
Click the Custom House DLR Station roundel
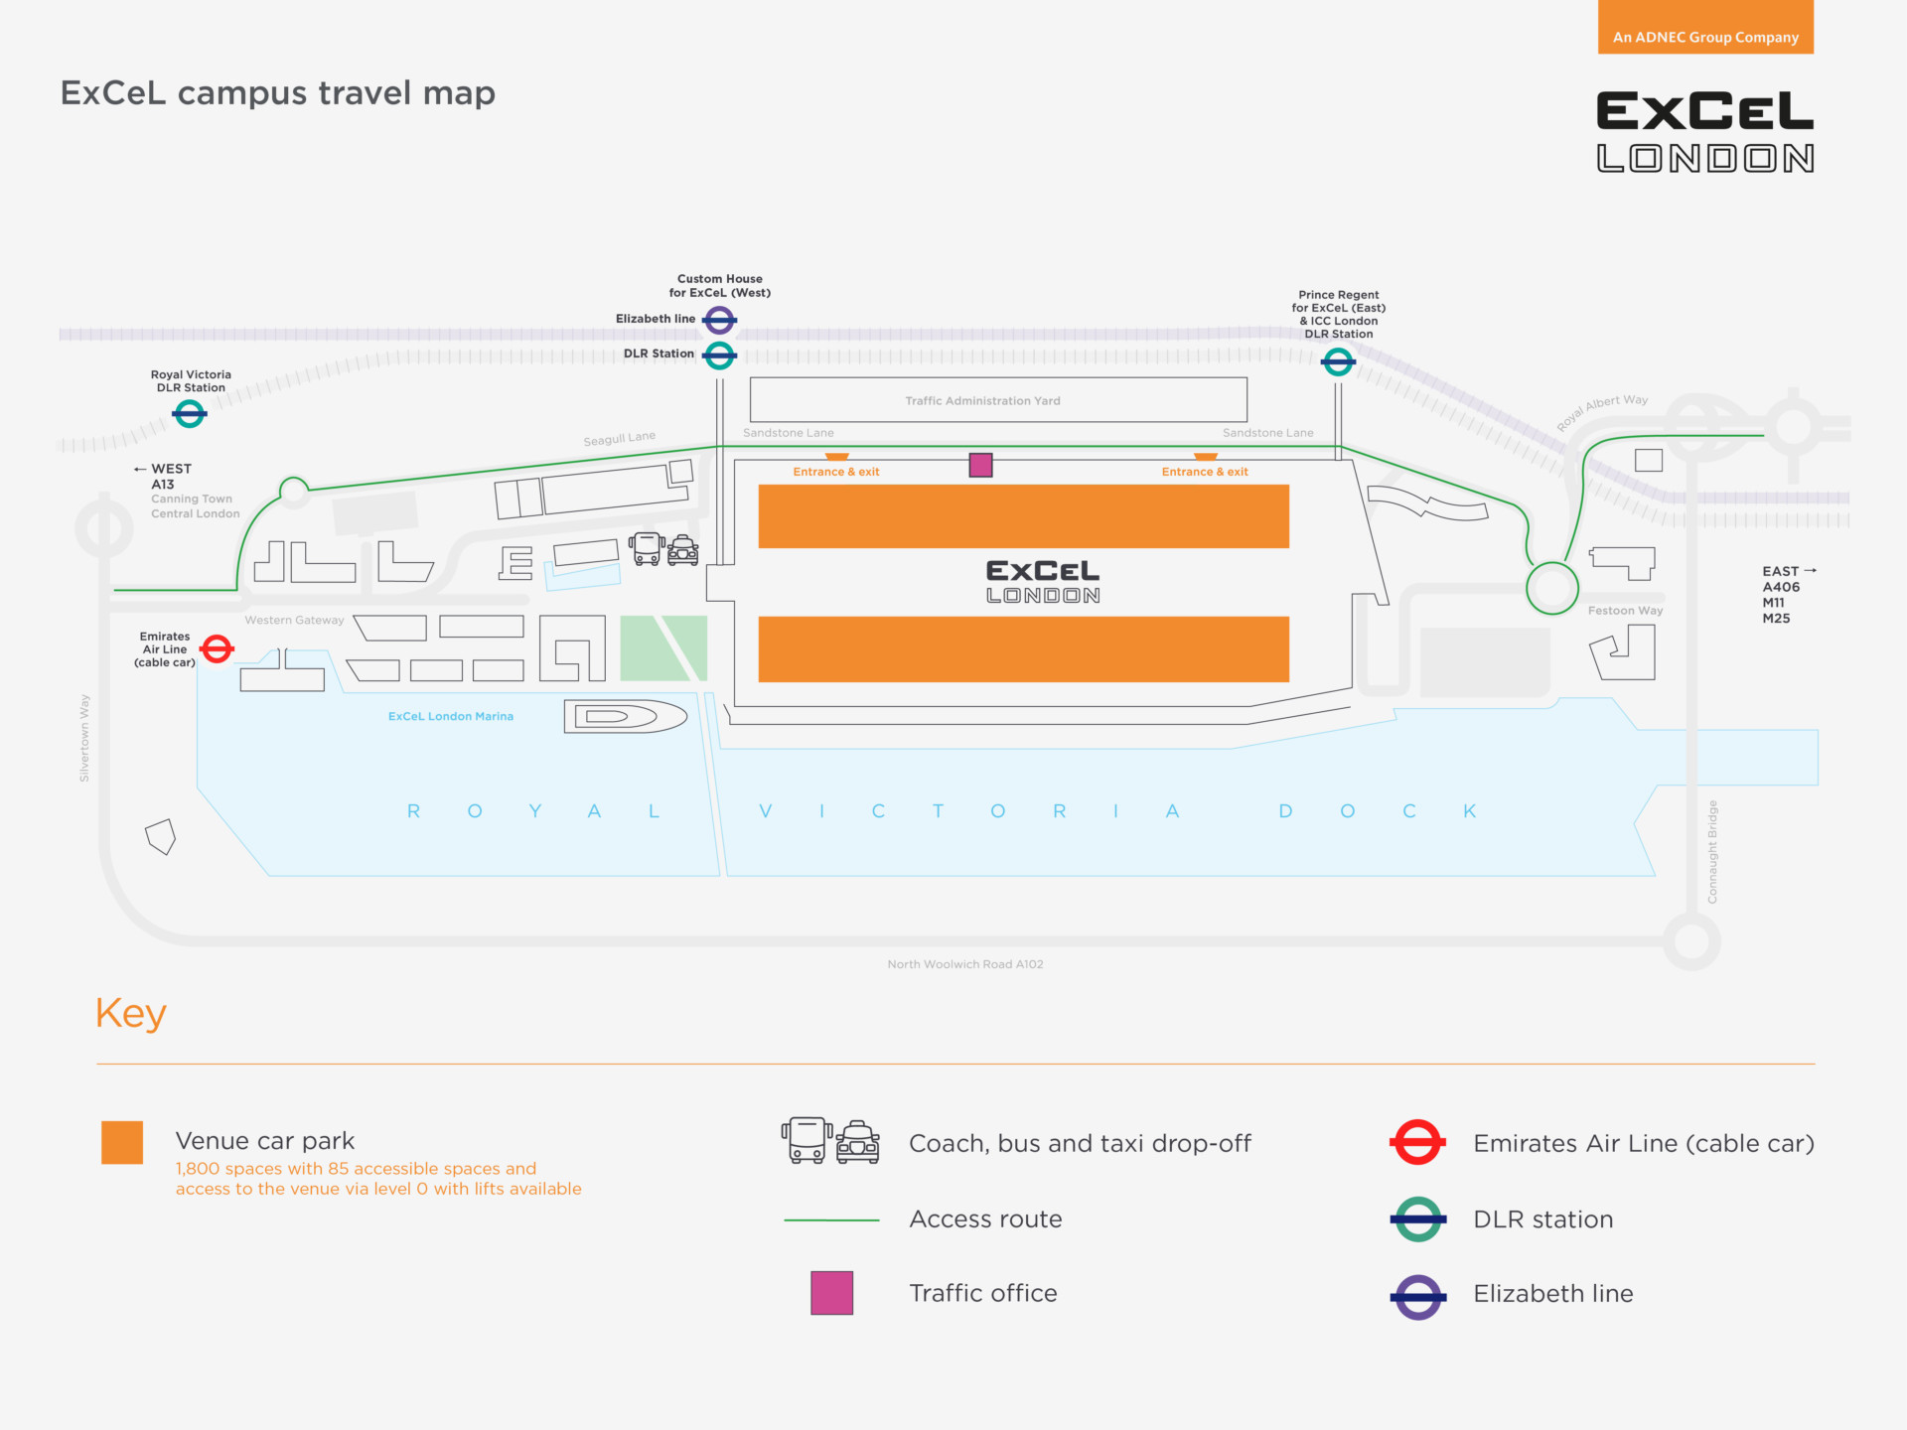(x=719, y=355)
